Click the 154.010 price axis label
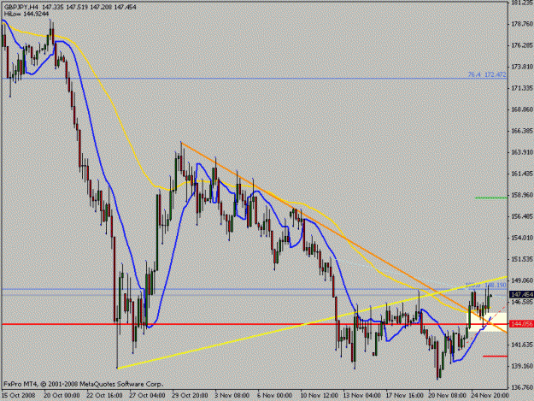534x401 pixels. [522, 238]
